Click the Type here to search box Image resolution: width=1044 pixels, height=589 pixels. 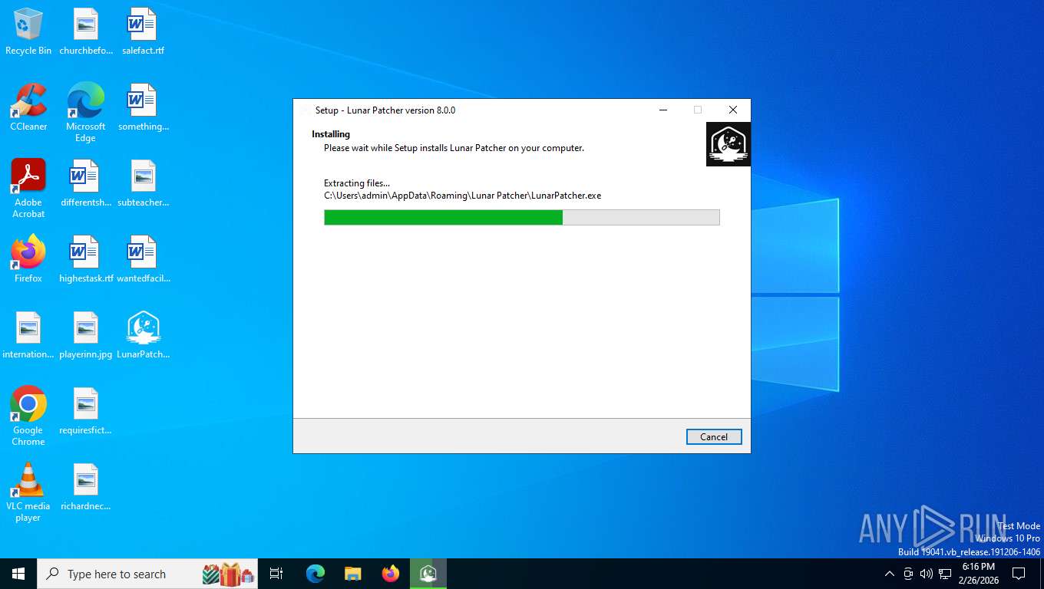tap(147, 574)
